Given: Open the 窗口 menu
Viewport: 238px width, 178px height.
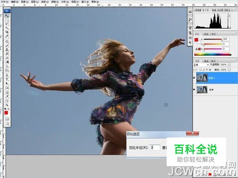Looking at the screenshot, I should click(85, 2).
